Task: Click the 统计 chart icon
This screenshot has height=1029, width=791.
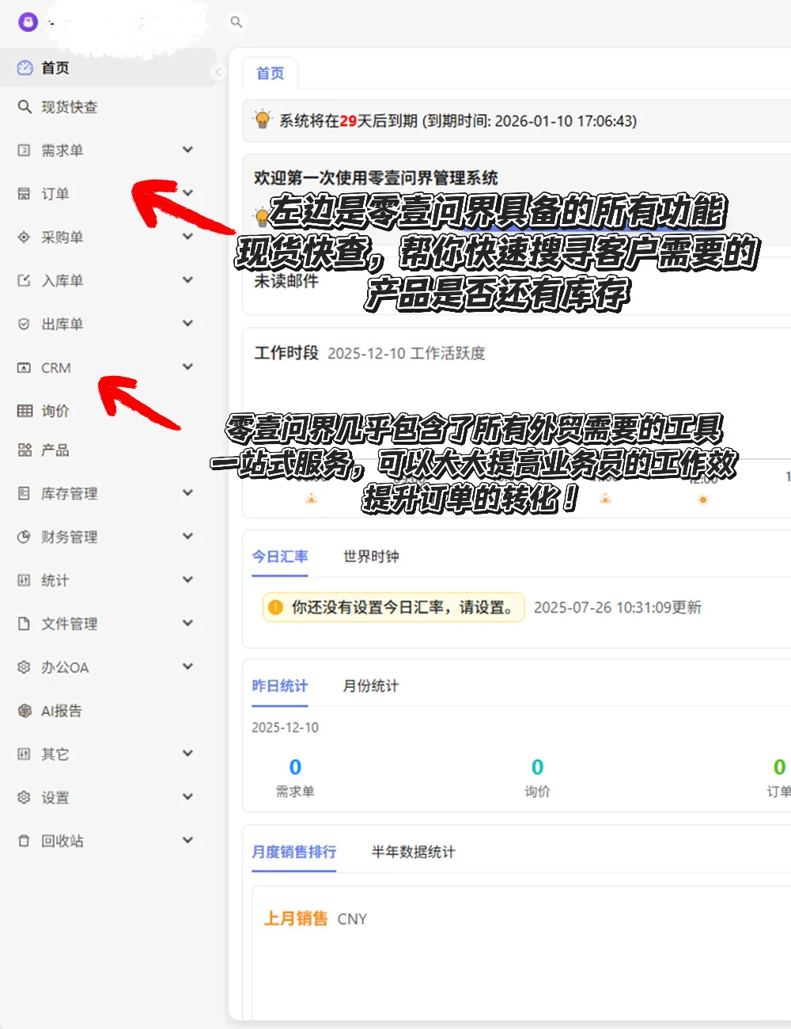Action: (25, 581)
